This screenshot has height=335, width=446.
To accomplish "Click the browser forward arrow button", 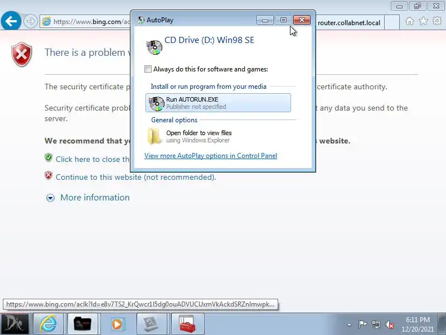I will point(30,21).
